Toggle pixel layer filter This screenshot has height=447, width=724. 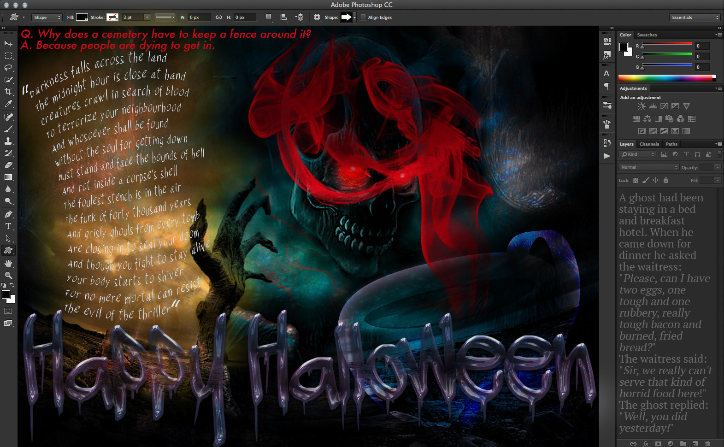click(x=664, y=154)
